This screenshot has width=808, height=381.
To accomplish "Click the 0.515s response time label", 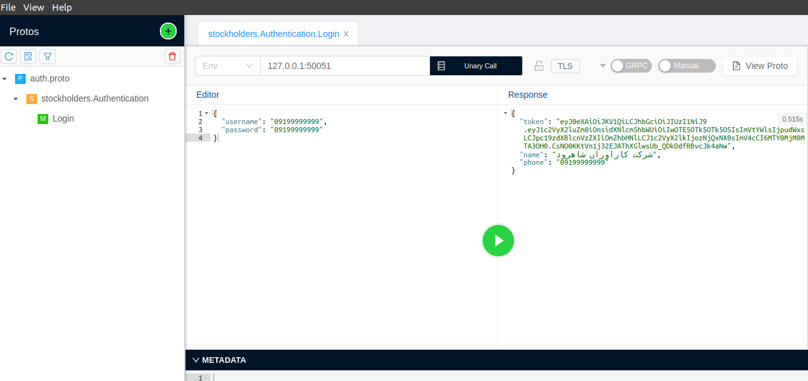I will click(x=792, y=118).
